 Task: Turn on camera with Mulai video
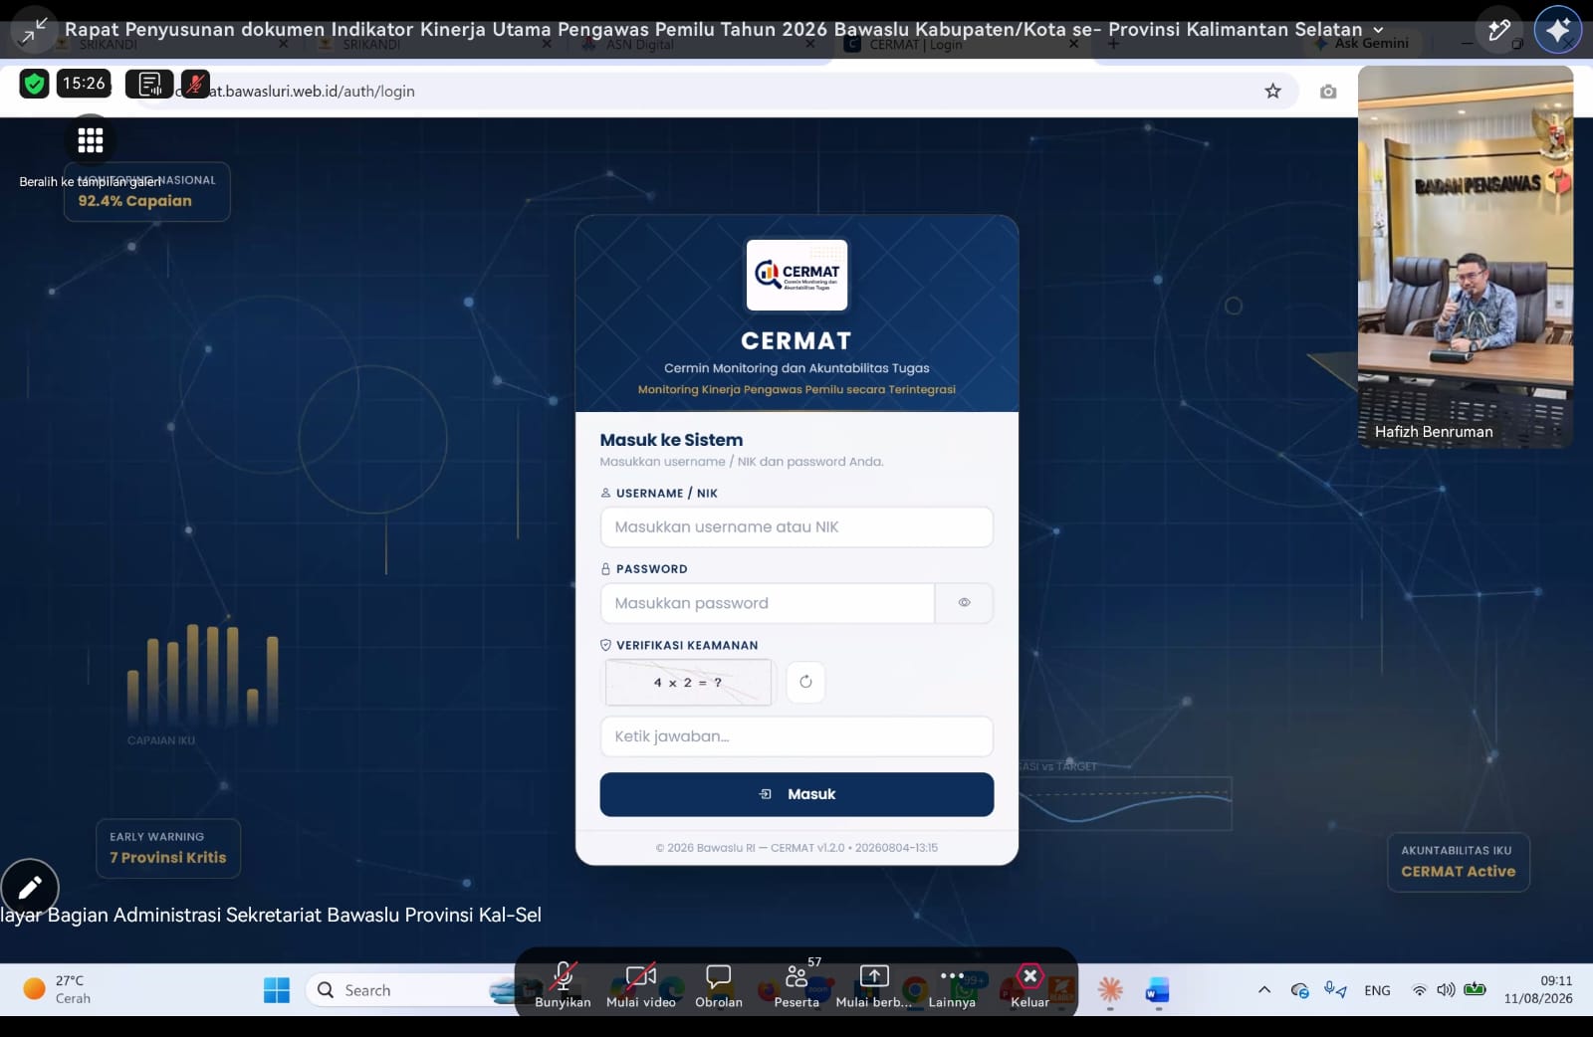click(641, 985)
